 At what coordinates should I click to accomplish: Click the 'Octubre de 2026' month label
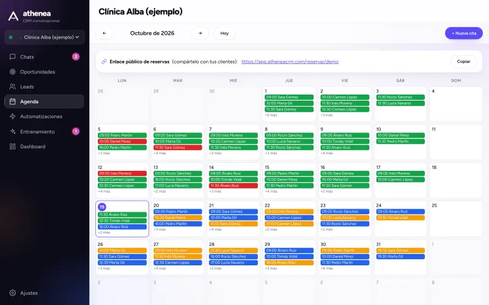coord(152,33)
